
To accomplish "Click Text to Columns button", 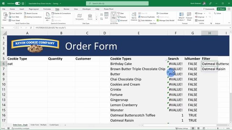I will (134, 17).
